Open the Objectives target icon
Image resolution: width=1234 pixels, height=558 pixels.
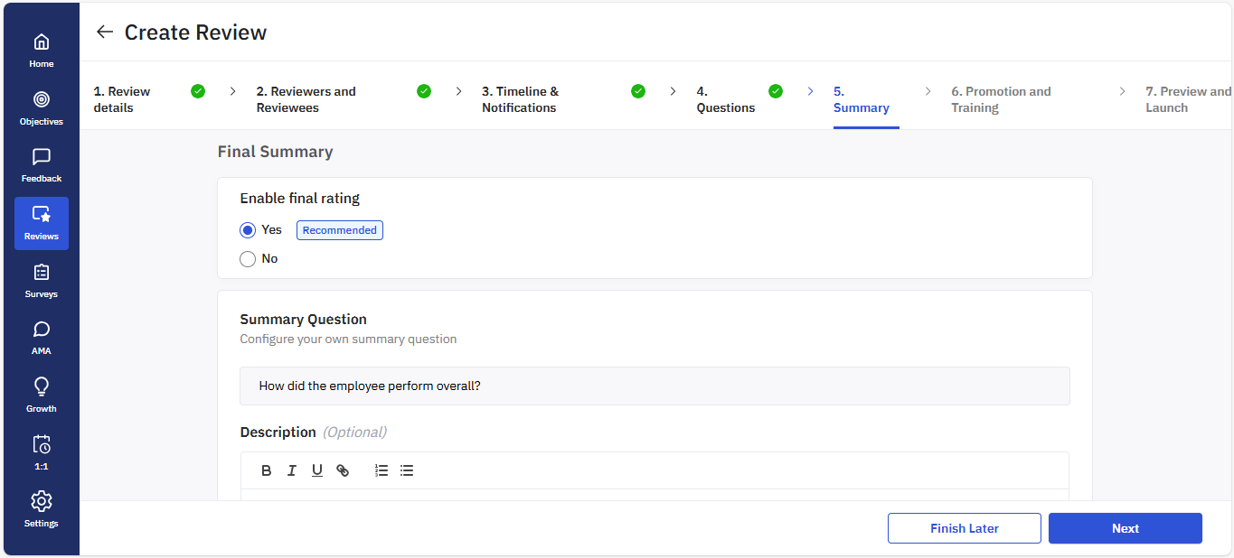tap(42, 107)
